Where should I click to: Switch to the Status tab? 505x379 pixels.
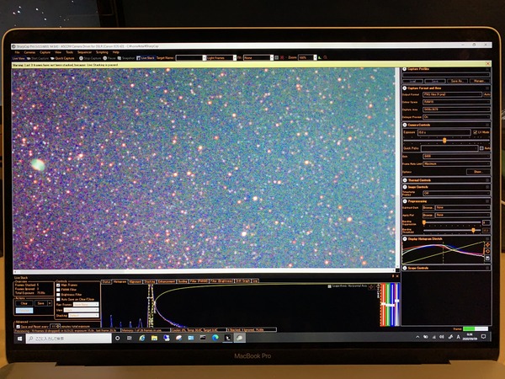[x=106, y=281]
